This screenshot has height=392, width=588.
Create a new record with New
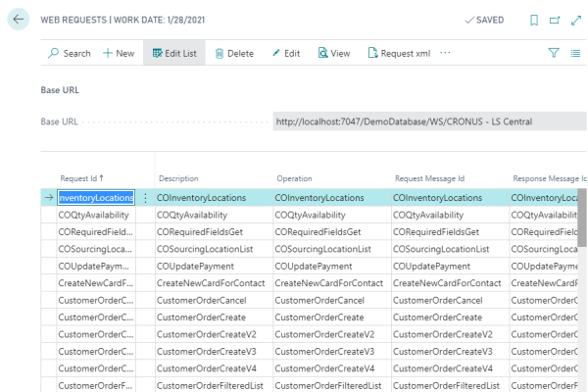coord(118,53)
